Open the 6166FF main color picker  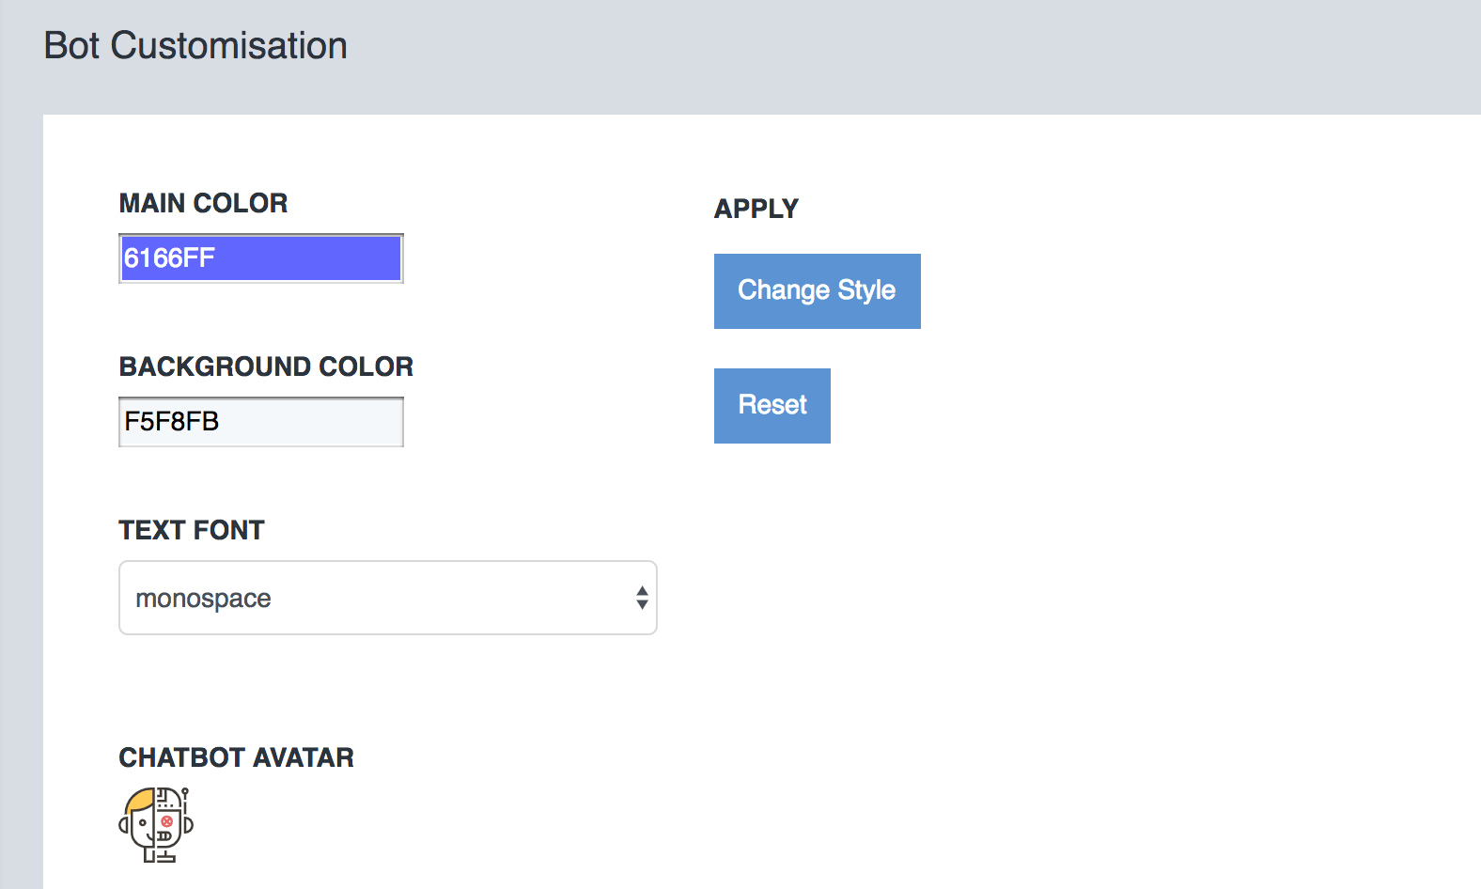(x=261, y=258)
